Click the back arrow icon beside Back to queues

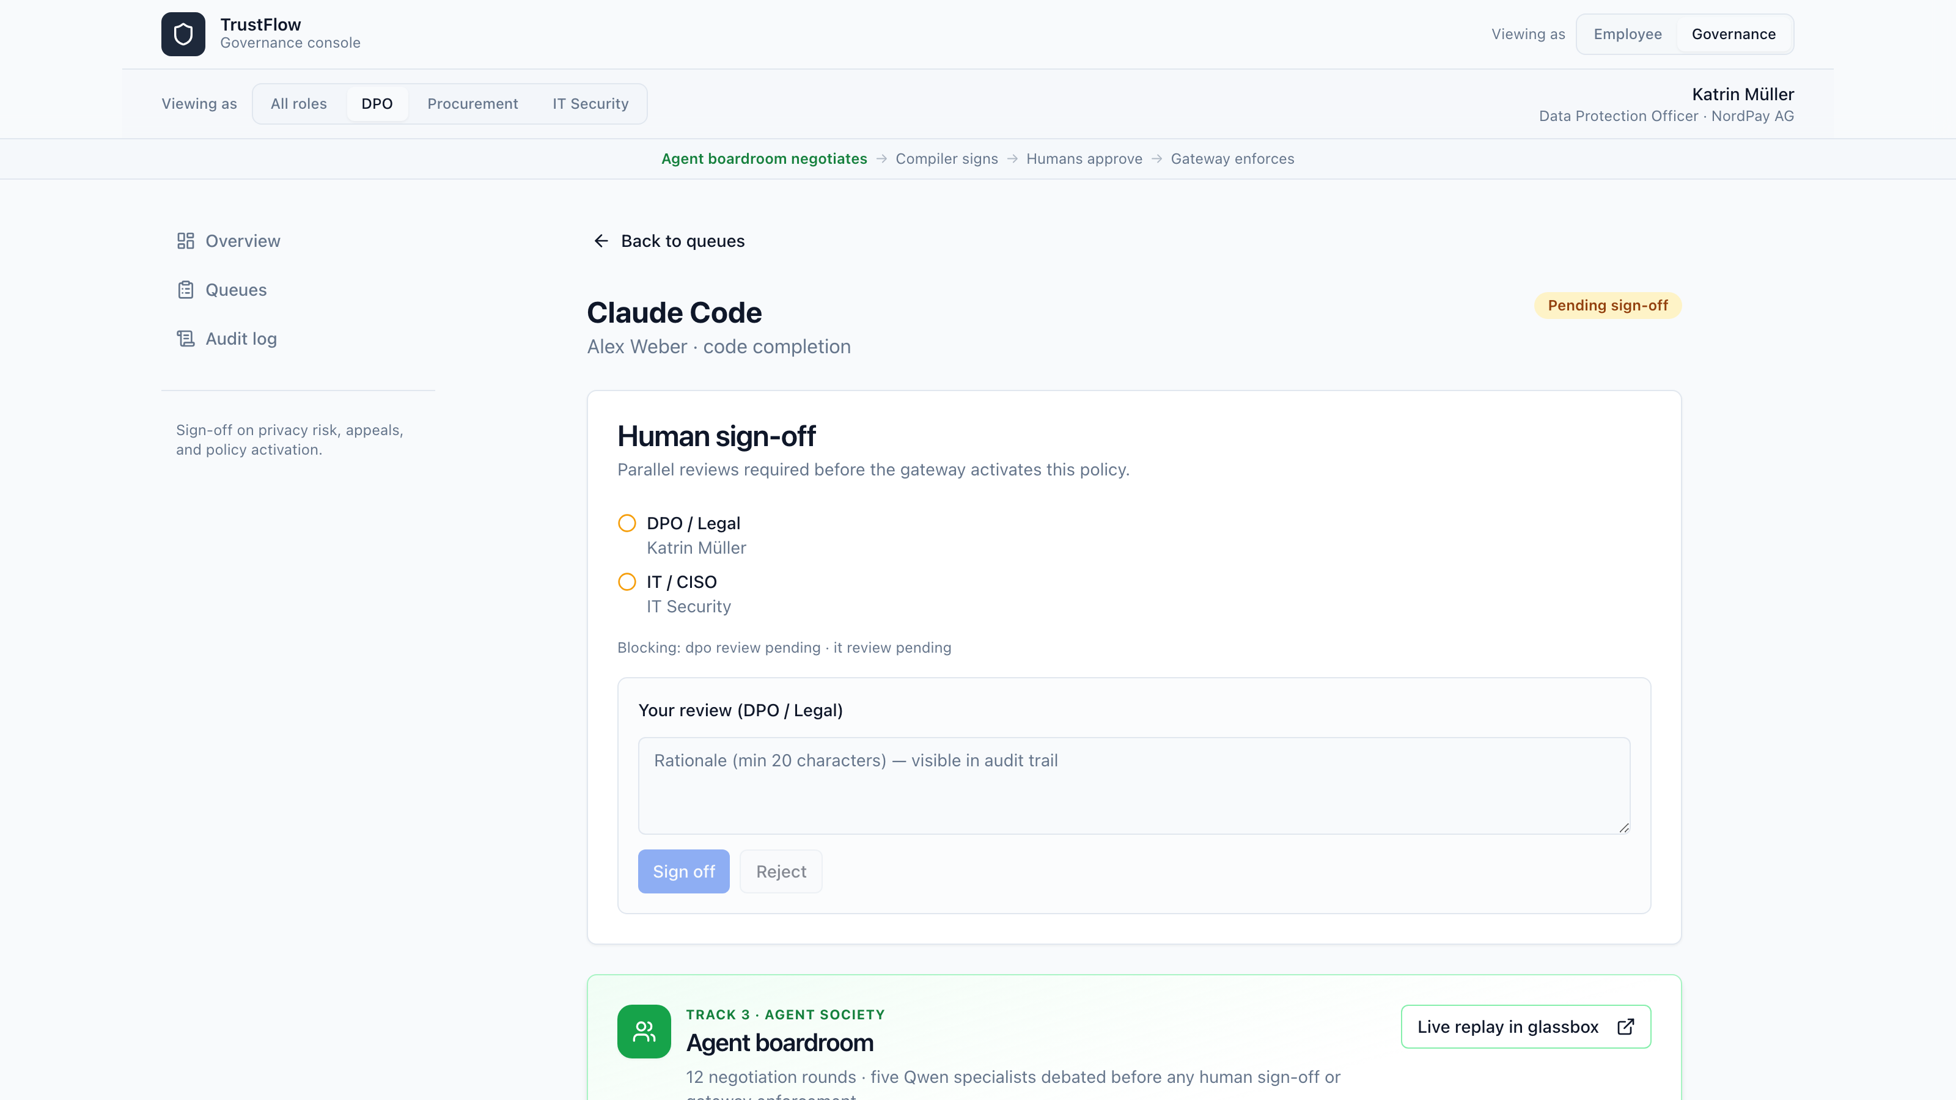coord(601,241)
